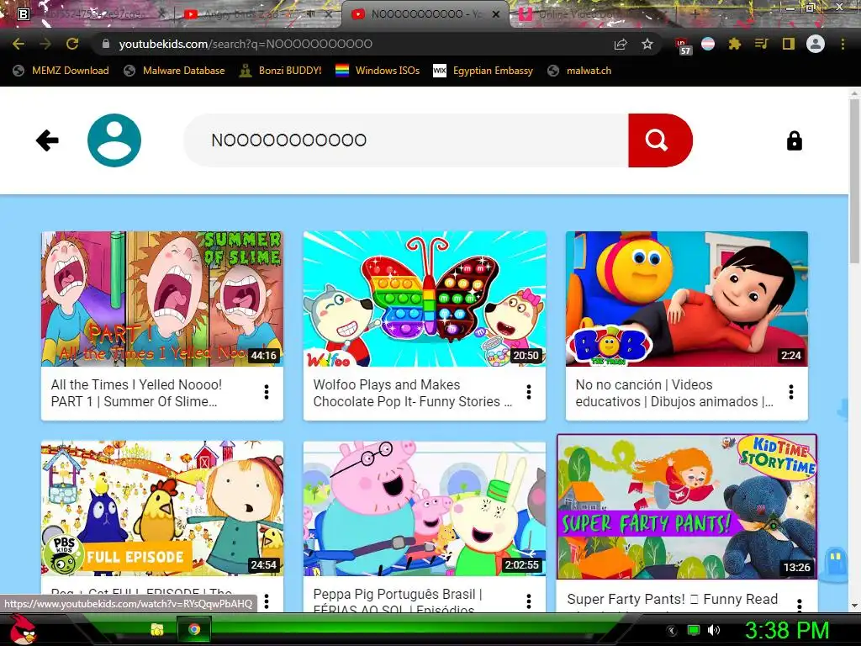This screenshot has height=646, width=861.
Task: Play the All the Times I Yelled Noooo video
Action: (x=162, y=299)
